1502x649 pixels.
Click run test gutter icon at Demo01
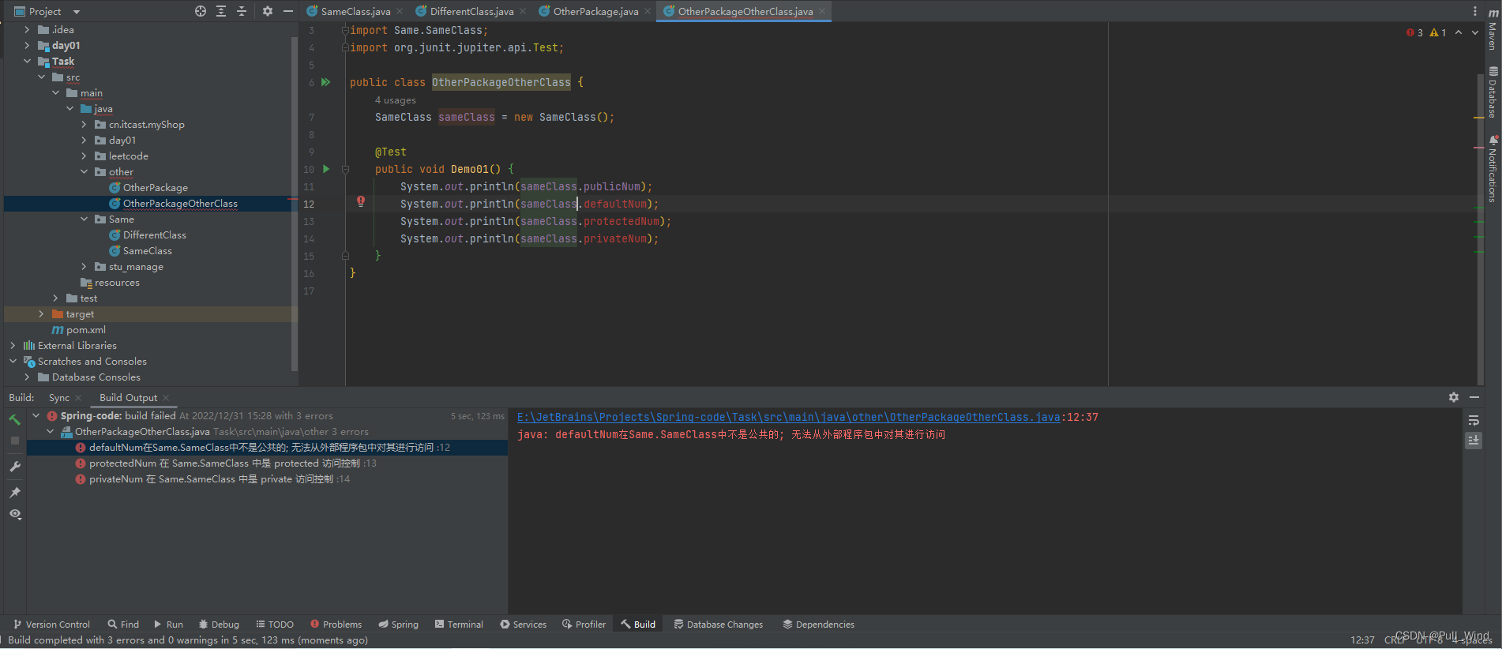tap(325, 169)
